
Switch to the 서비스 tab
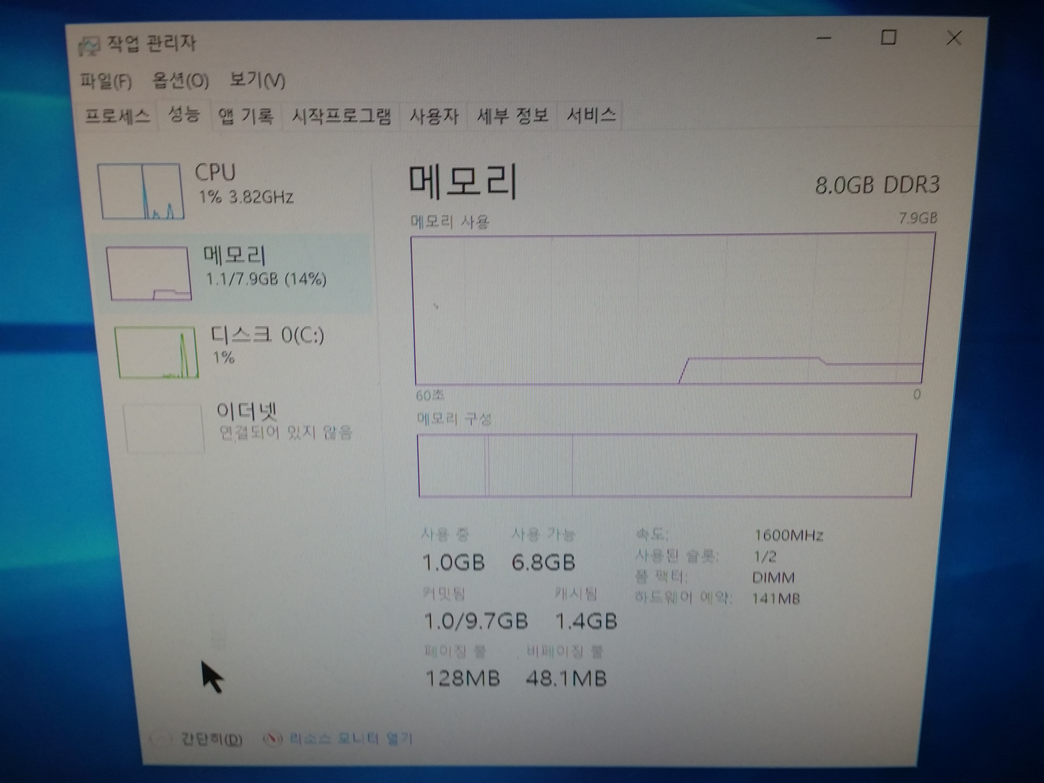click(591, 115)
